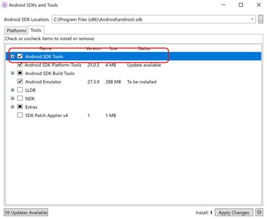267x219 pixels.
Task: Close the Android SDKs and Tools window
Action: 259,5
